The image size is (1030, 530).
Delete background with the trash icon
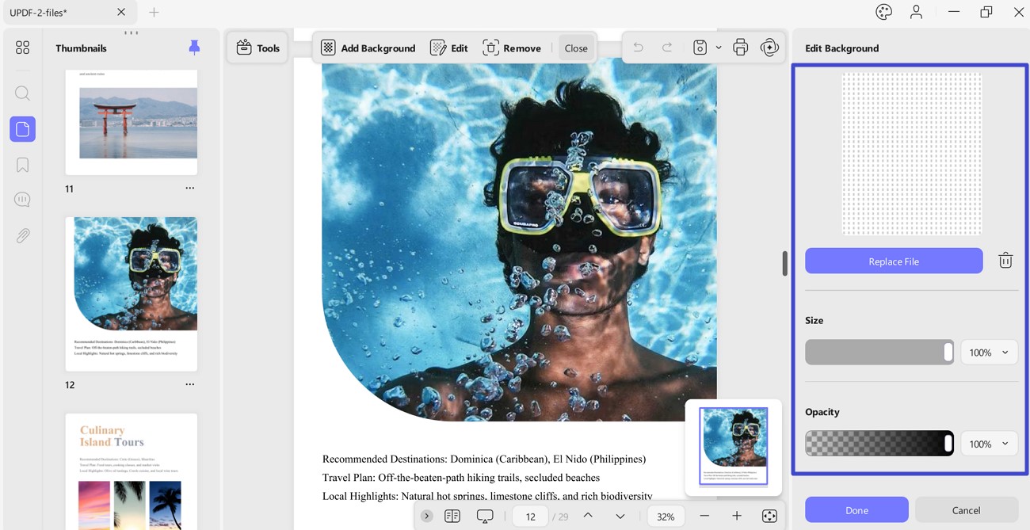point(1005,261)
